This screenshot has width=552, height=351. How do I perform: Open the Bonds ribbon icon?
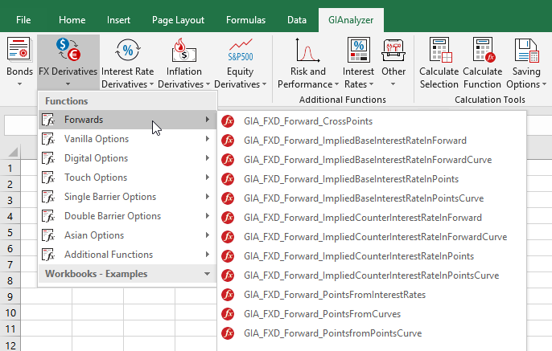click(19, 51)
